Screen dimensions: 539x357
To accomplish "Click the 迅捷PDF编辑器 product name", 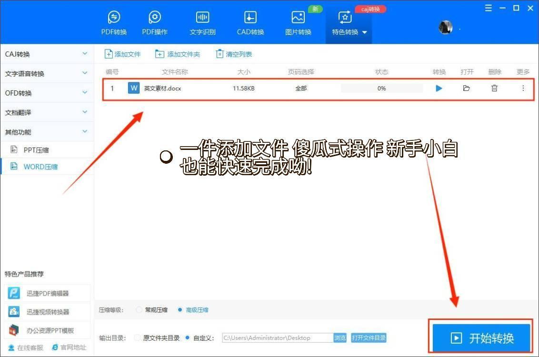I will pos(48,293).
